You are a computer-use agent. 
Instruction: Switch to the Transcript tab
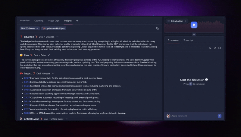[x=188, y=40]
